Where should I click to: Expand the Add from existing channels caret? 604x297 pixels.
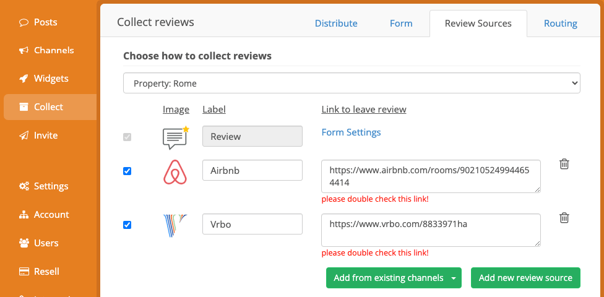(x=454, y=278)
